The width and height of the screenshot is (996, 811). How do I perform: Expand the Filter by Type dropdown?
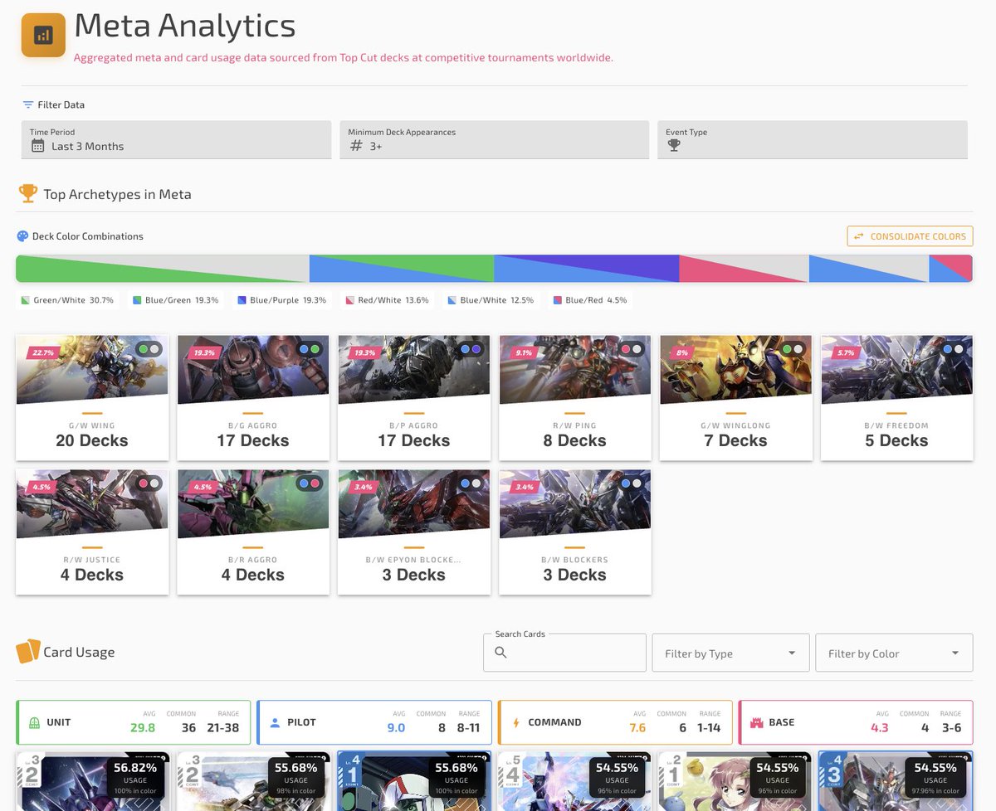point(730,653)
